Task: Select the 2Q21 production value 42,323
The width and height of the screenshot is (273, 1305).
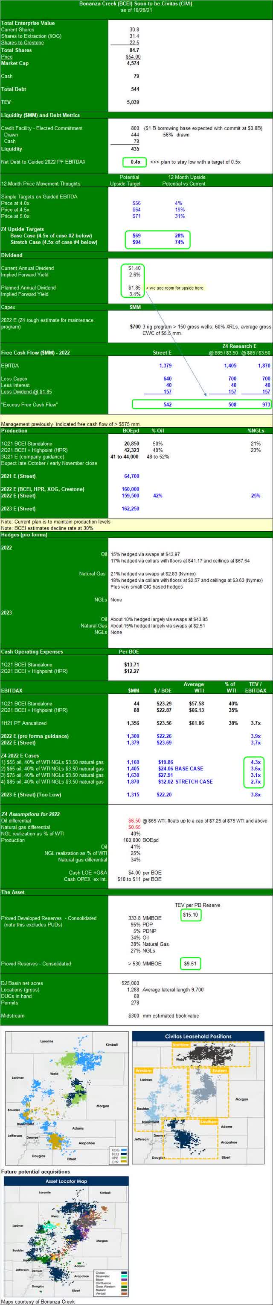Action: (x=131, y=450)
